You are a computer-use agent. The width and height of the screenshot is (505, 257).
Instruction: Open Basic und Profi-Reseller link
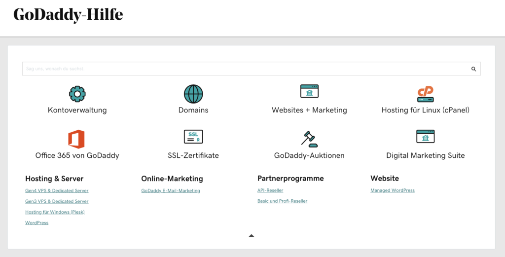[283, 201]
